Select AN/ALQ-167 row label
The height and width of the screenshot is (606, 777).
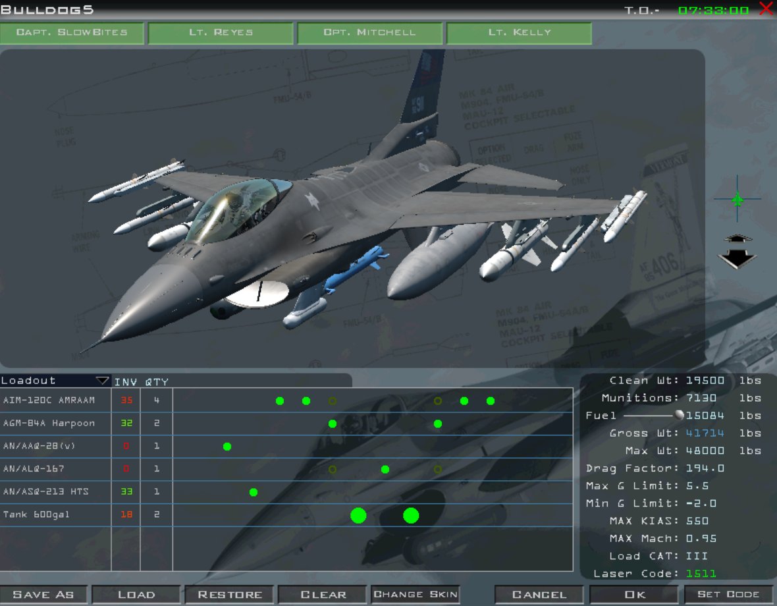pyautogui.click(x=34, y=469)
